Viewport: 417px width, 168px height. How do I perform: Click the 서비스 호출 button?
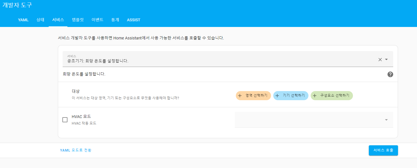click(x=383, y=150)
